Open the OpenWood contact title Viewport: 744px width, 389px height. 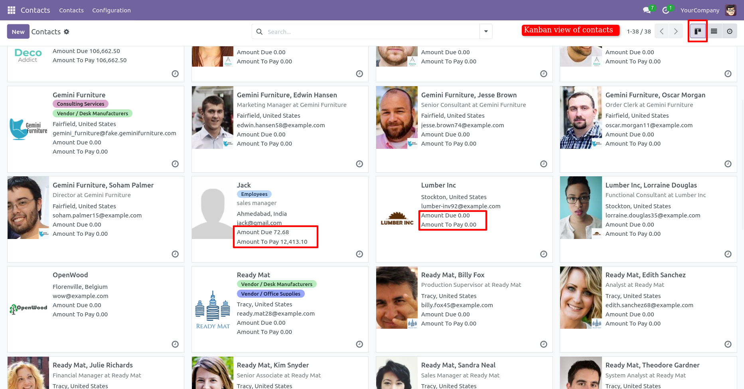pyautogui.click(x=70, y=275)
